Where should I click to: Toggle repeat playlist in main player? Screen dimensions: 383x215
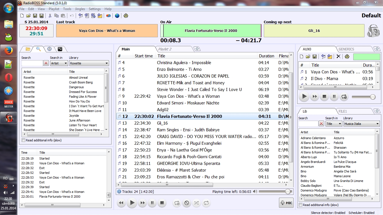click(x=206, y=203)
